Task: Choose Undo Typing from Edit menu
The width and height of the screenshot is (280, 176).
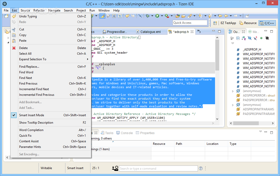Action: 51,16
